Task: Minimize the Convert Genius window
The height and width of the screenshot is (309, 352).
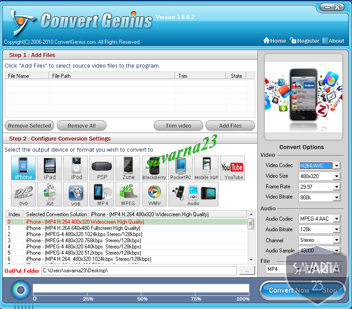Action: pos(328,7)
